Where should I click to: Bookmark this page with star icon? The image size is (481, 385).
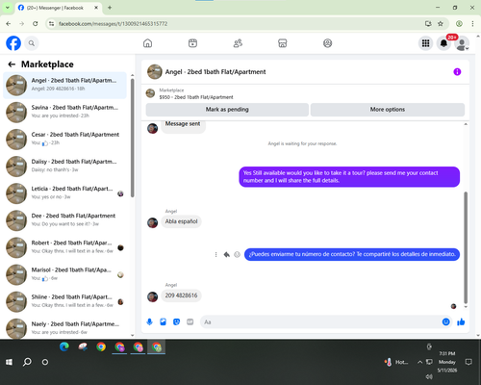pyautogui.click(x=441, y=24)
